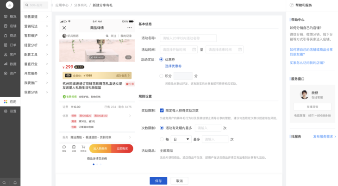Click the 选择优惠券 link
Image resolution: width=338 pixels, height=186 pixels.
[173, 66]
